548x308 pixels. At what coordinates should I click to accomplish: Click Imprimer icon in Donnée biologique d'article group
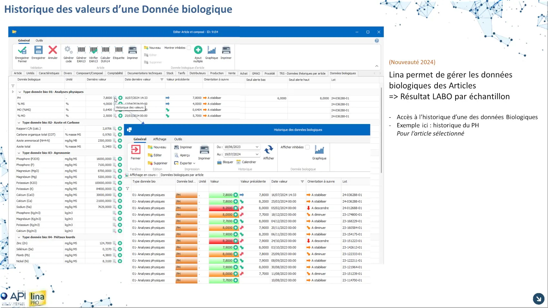(x=226, y=50)
